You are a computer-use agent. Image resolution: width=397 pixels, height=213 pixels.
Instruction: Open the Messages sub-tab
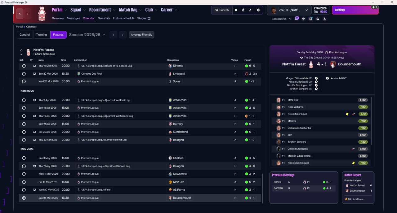(74, 18)
